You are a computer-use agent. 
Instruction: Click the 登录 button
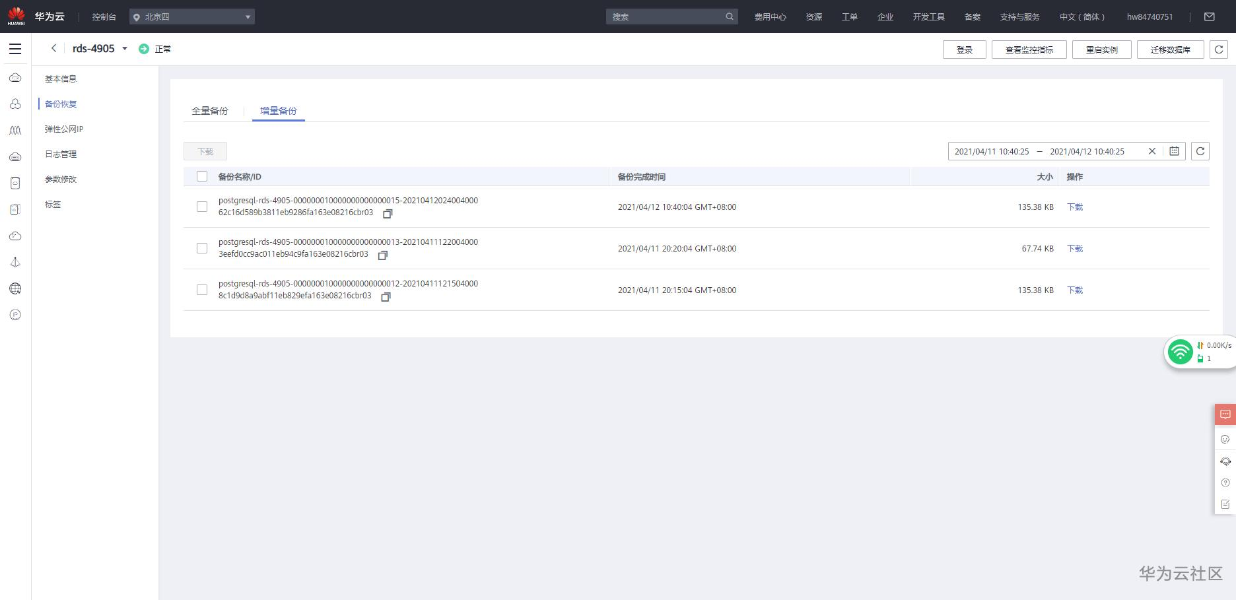[965, 50]
